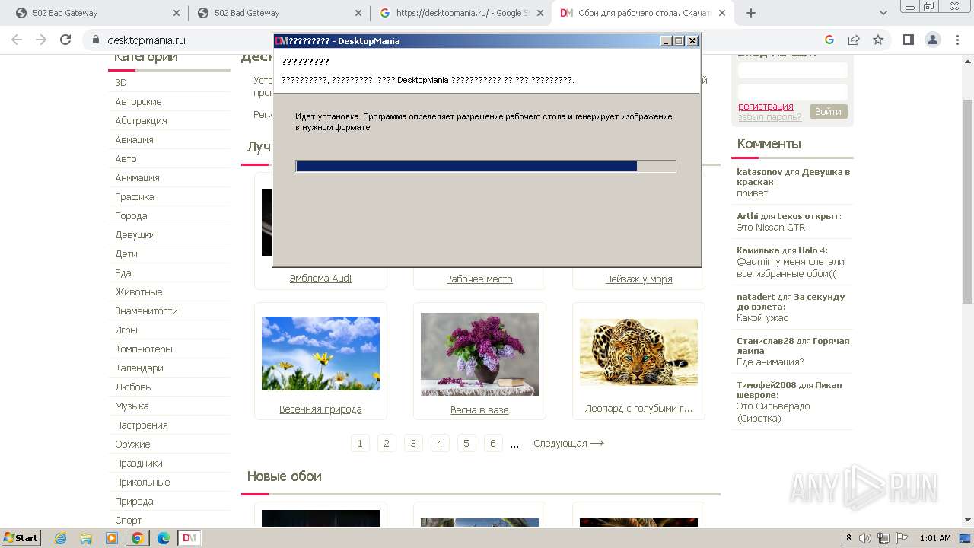Share this page icon in address bar
This screenshot has width=974, height=548.
pos(854,40)
